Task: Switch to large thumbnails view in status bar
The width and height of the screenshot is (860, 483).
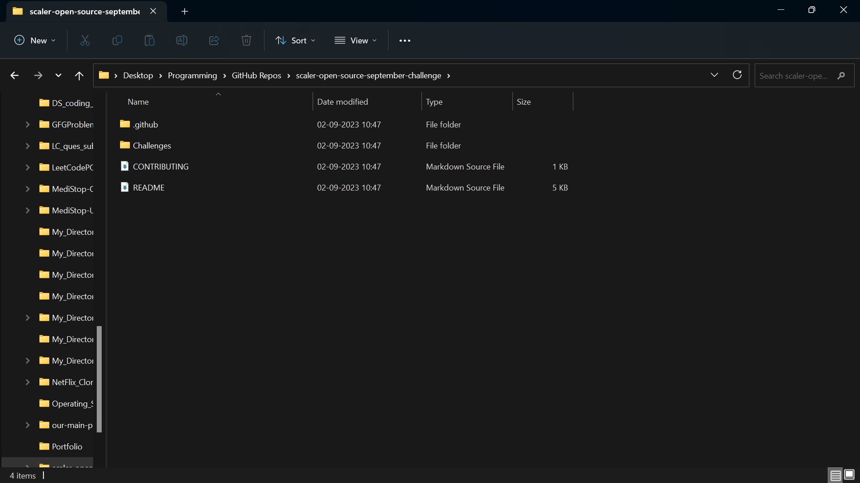Action: pos(849,475)
